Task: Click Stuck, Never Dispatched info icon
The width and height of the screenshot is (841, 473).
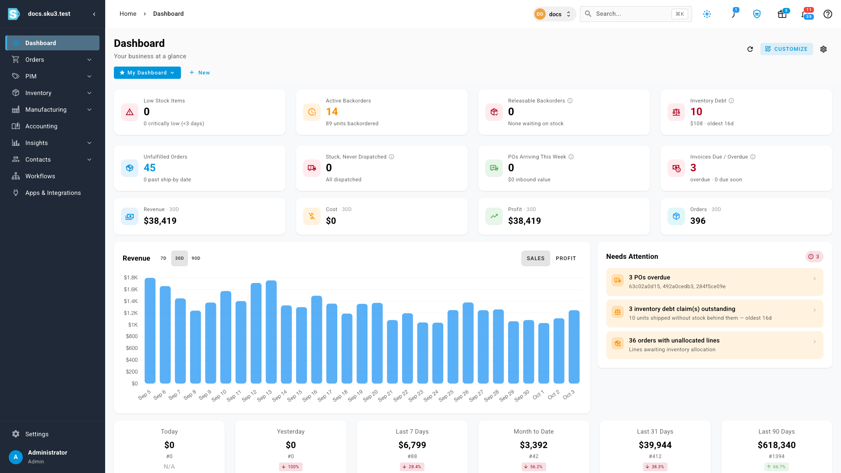Action: pyautogui.click(x=392, y=157)
